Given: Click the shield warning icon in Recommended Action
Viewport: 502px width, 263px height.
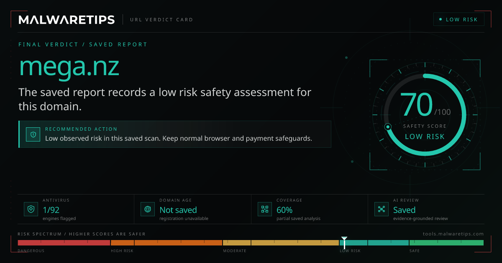Looking at the screenshot, I should coord(33,134).
